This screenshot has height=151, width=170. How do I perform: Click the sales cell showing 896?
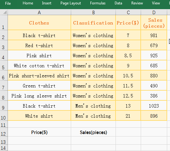(154, 116)
